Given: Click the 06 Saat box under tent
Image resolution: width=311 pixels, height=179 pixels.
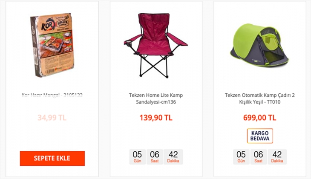Looking at the screenshot, I should (259, 157).
